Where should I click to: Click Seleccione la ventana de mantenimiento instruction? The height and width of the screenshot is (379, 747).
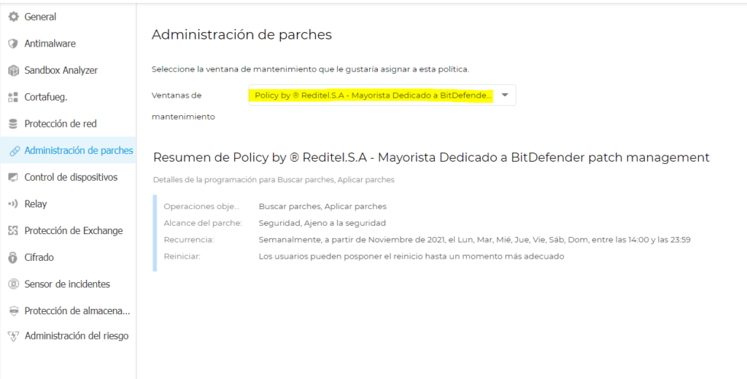310,69
